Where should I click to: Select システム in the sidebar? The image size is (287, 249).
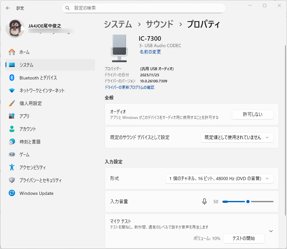coord(50,65)
